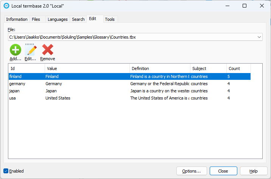Click the Close button at bottom

(x=223, y=171)
